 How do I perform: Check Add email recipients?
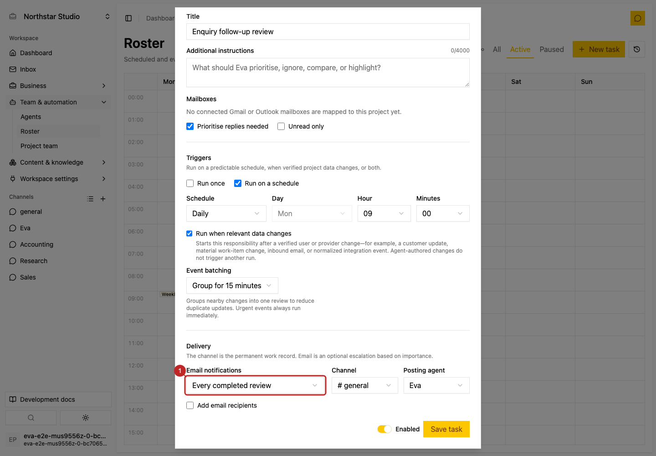pyautogui.click(x=190, y=405)
